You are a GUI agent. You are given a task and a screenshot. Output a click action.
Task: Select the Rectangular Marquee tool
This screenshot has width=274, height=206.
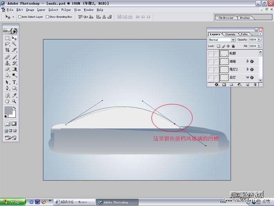7,38
